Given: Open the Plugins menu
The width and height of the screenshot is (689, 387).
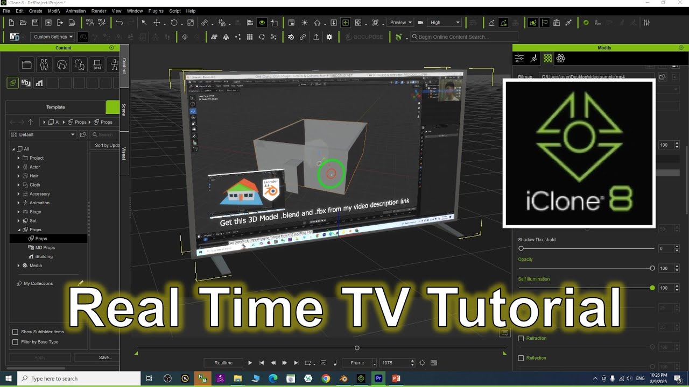Looking at the screenshot, I should [x=156, y=11].
